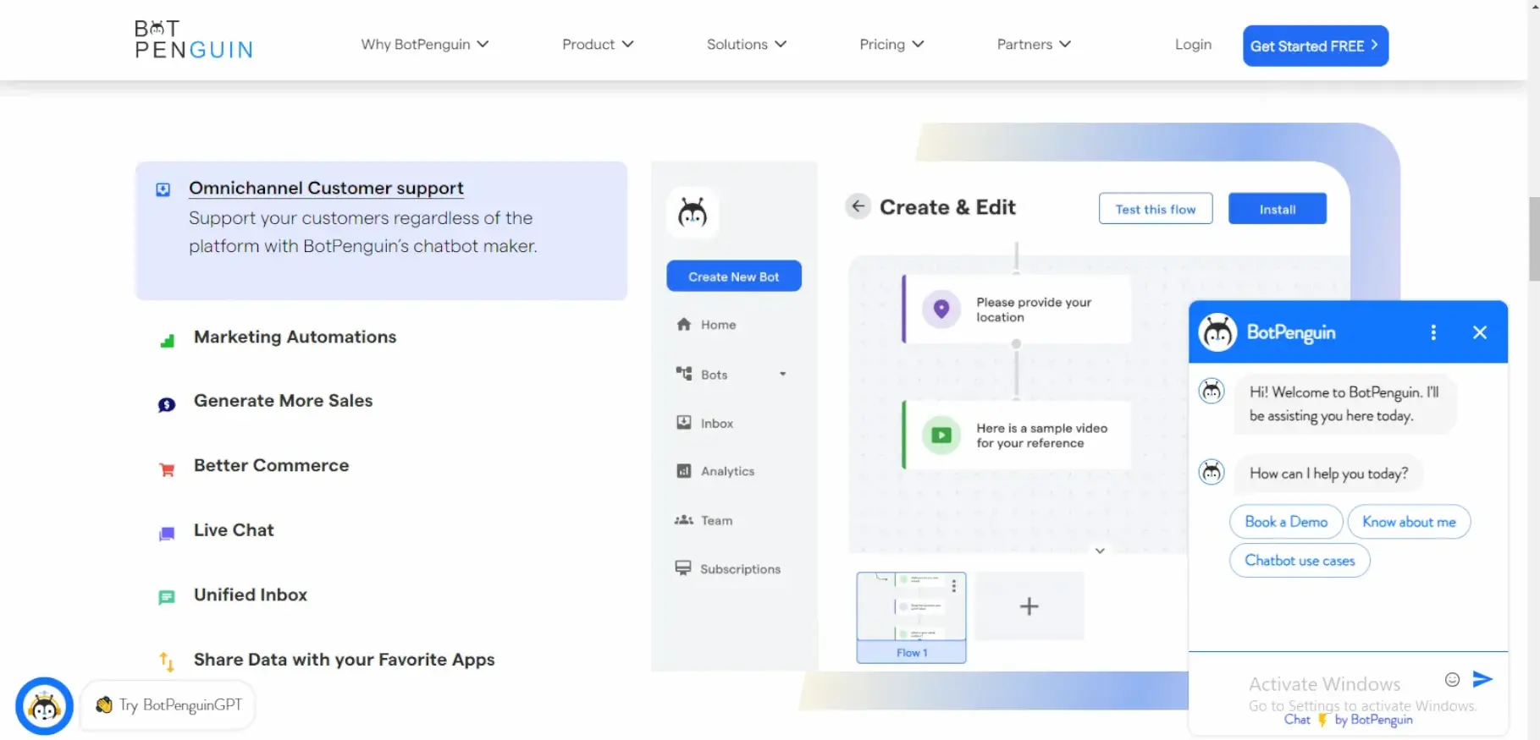Click BotPenguin avatar in chat header
The image size is (1540, 740).
pos(1218,332)
